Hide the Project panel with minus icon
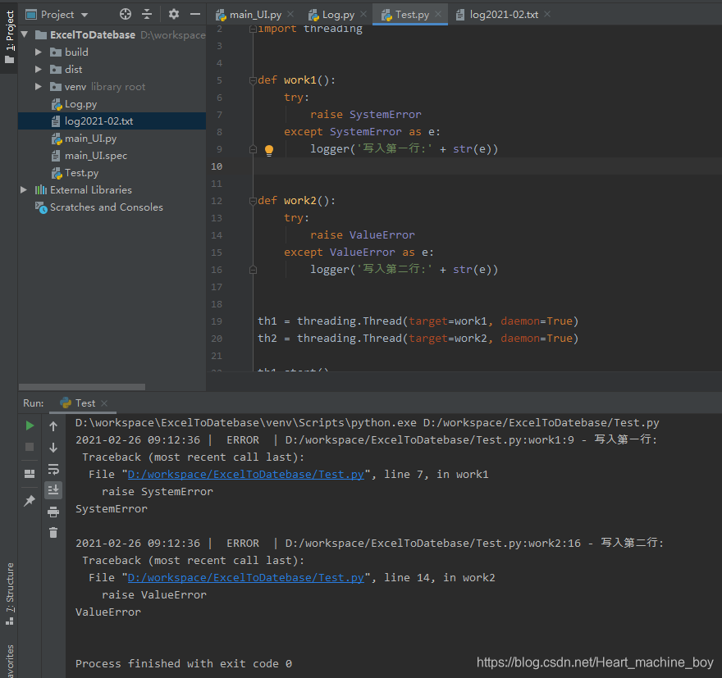722x678 pixels. tap(195, 14)
